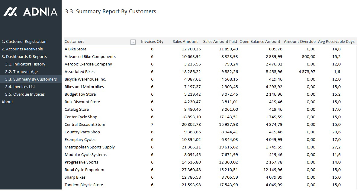Click the ADNIA logo icon
The width and height of the screenshot is (360, 191).
(x=10, y=12)
